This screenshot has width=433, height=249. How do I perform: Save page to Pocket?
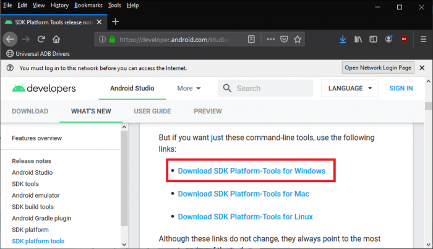(284, 39)
